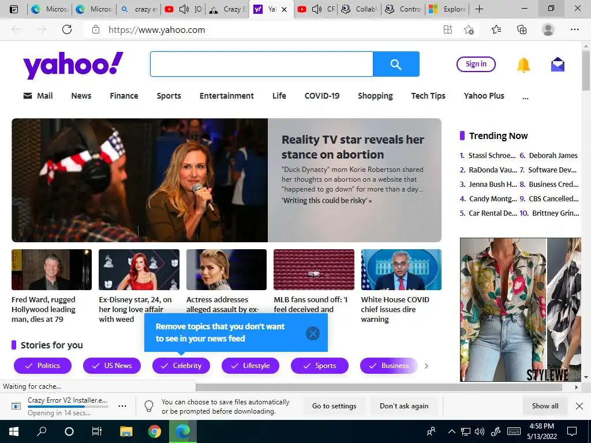Click Go to settings button

pyautogui.click(x=334, y=406)
